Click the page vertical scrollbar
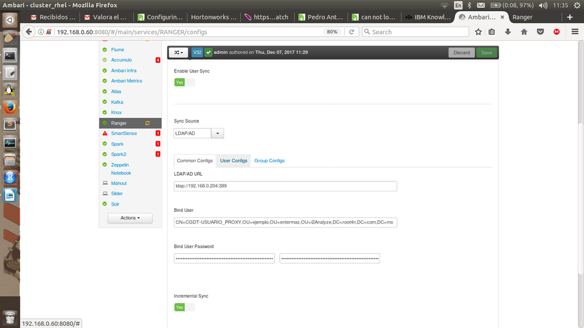Screen dimensions: 584x328 [x=581, y=199]
